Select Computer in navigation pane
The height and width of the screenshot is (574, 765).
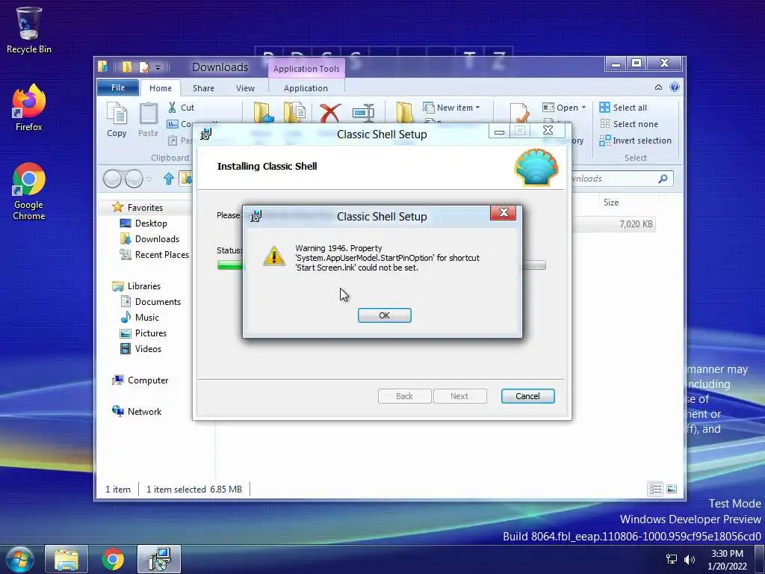[140, 380]
